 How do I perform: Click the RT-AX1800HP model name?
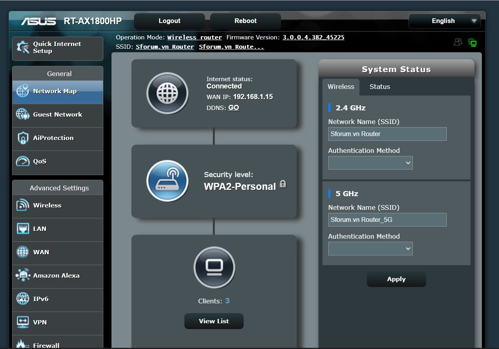pyautogui.click(x=93, y=21)
